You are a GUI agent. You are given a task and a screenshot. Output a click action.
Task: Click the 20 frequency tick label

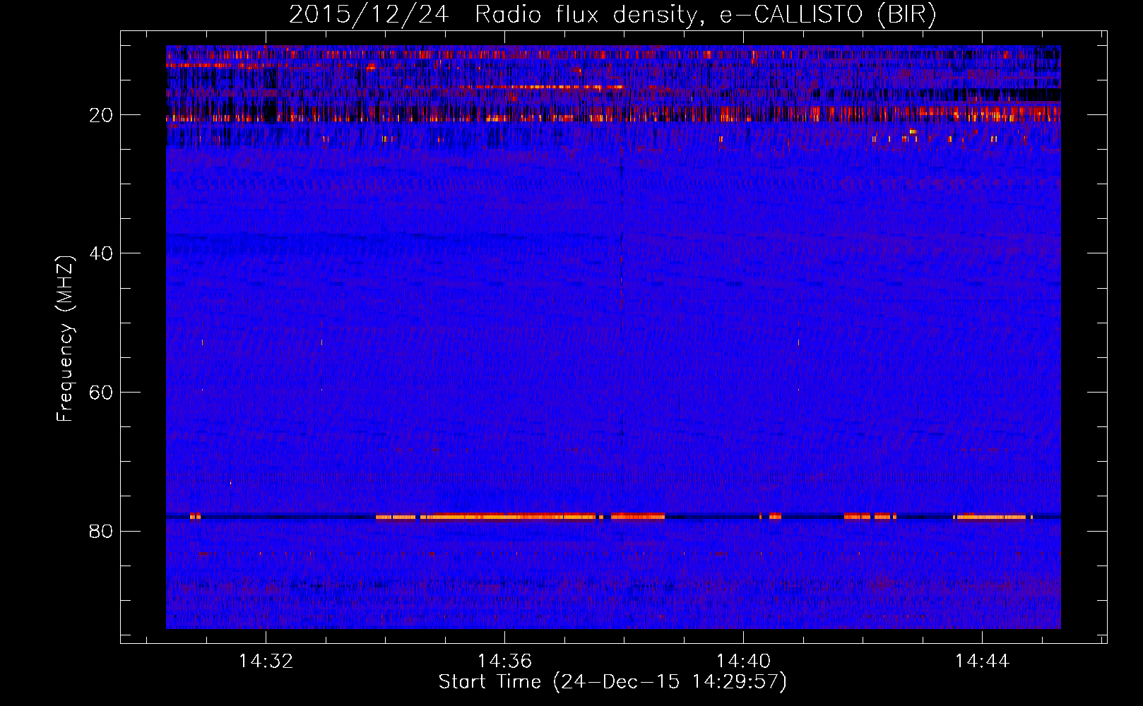pyautogui.click(x=101, y=115)
